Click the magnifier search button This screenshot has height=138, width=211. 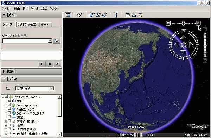(x=57, y=41)
